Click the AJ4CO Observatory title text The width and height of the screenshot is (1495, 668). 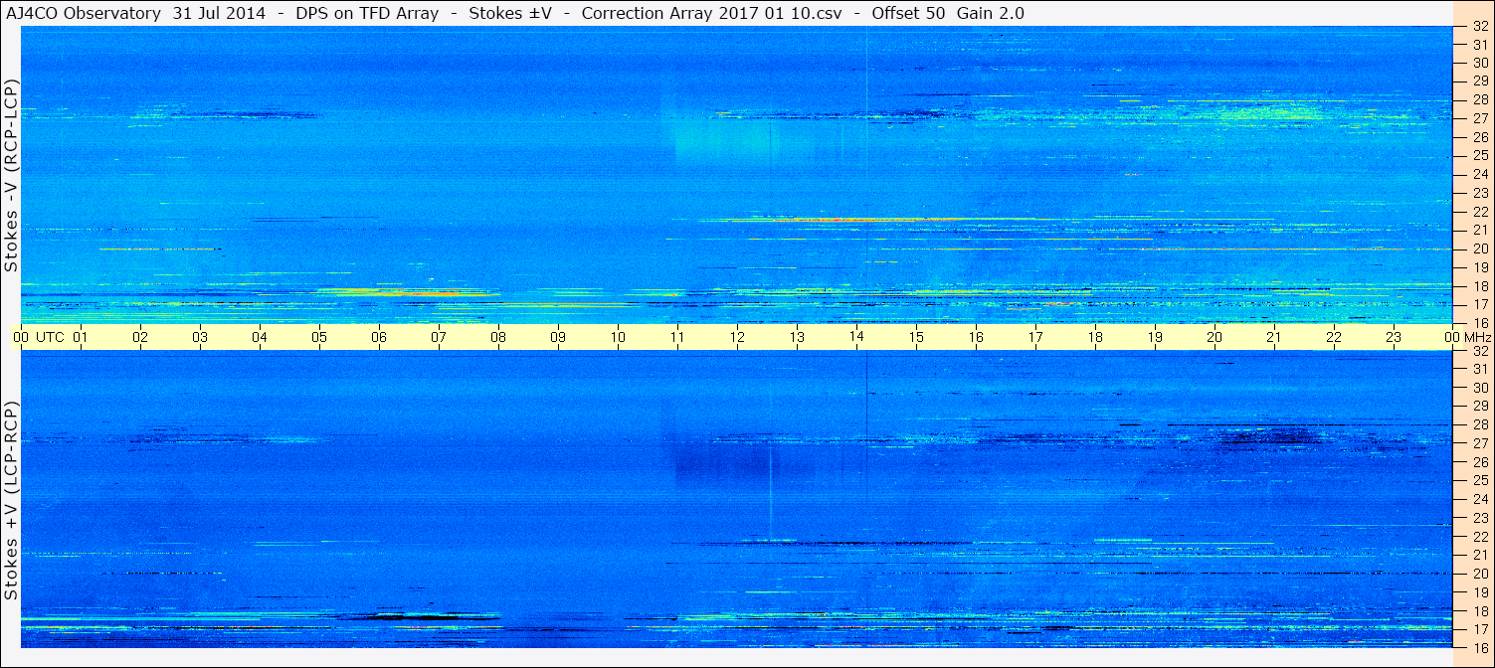click(x=85, y=13)
